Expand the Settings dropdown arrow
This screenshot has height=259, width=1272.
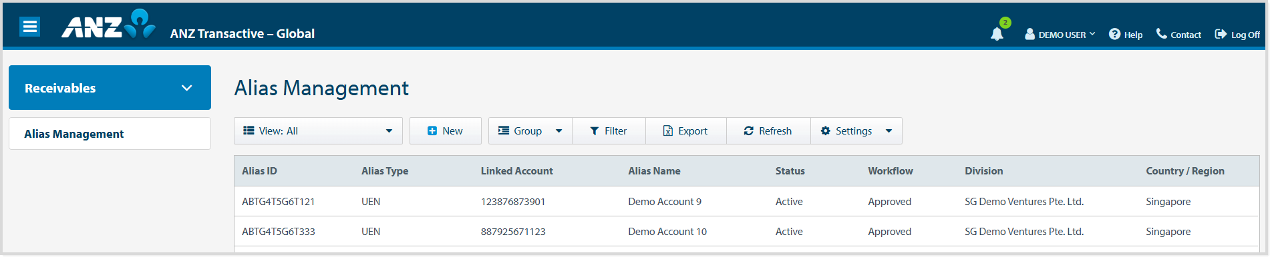coord(889,131)
